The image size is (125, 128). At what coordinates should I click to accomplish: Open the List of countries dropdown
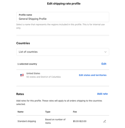click(63, 52)
